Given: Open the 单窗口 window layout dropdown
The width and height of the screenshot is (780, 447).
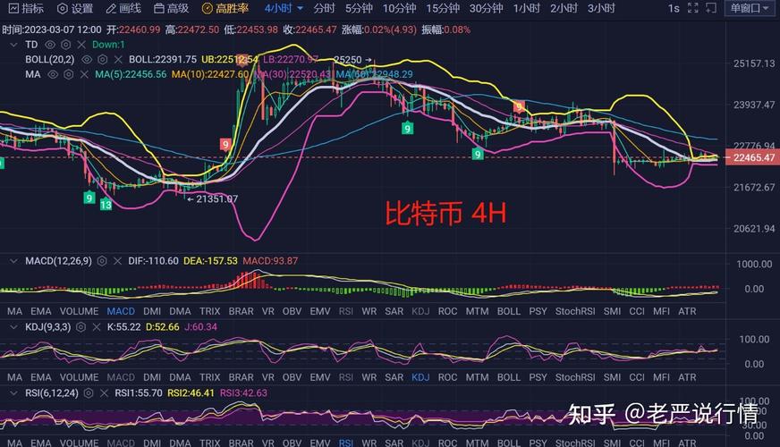Looking at the screenshot, I should tap(750, 8).
